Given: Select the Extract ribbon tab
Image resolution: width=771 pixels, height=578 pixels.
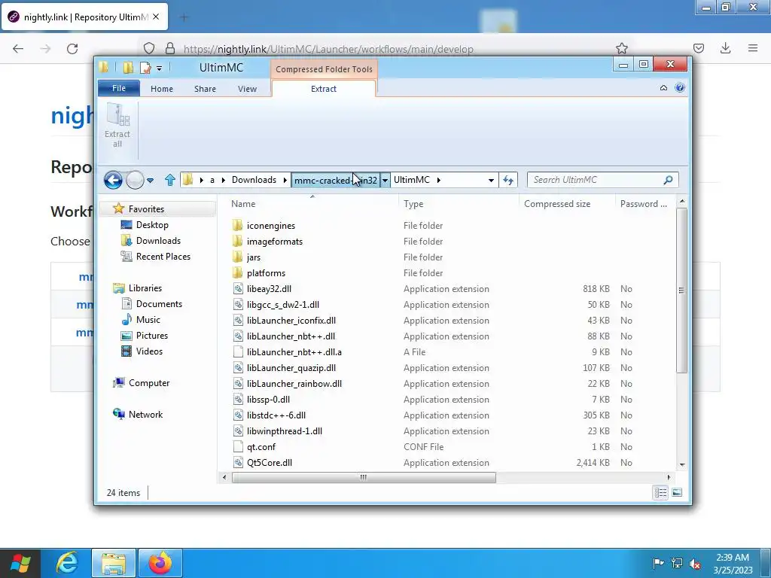Looking at the screenshot, I should click(x=324, y=89).
